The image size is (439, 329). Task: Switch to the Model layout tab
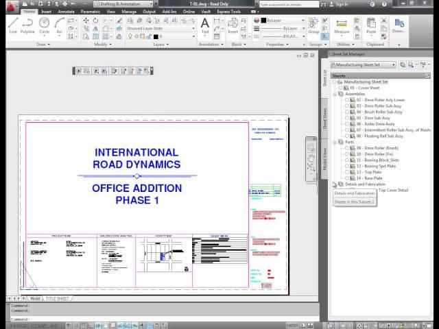pyautogui.click(x=35, y=299)
